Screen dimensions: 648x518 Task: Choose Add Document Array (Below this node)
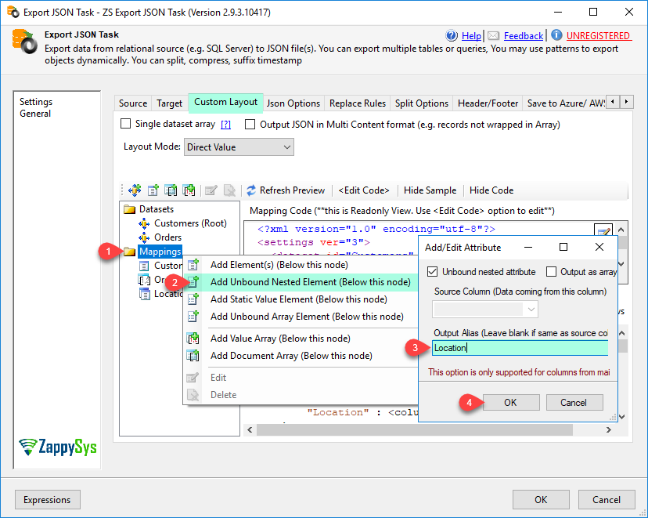click(x=301, y=356)
